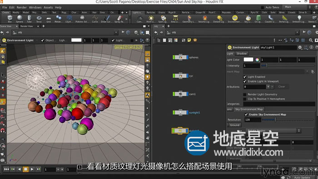Toggle display flag on spheres node
The image size is (318, 179).
(x=187, y=57)
